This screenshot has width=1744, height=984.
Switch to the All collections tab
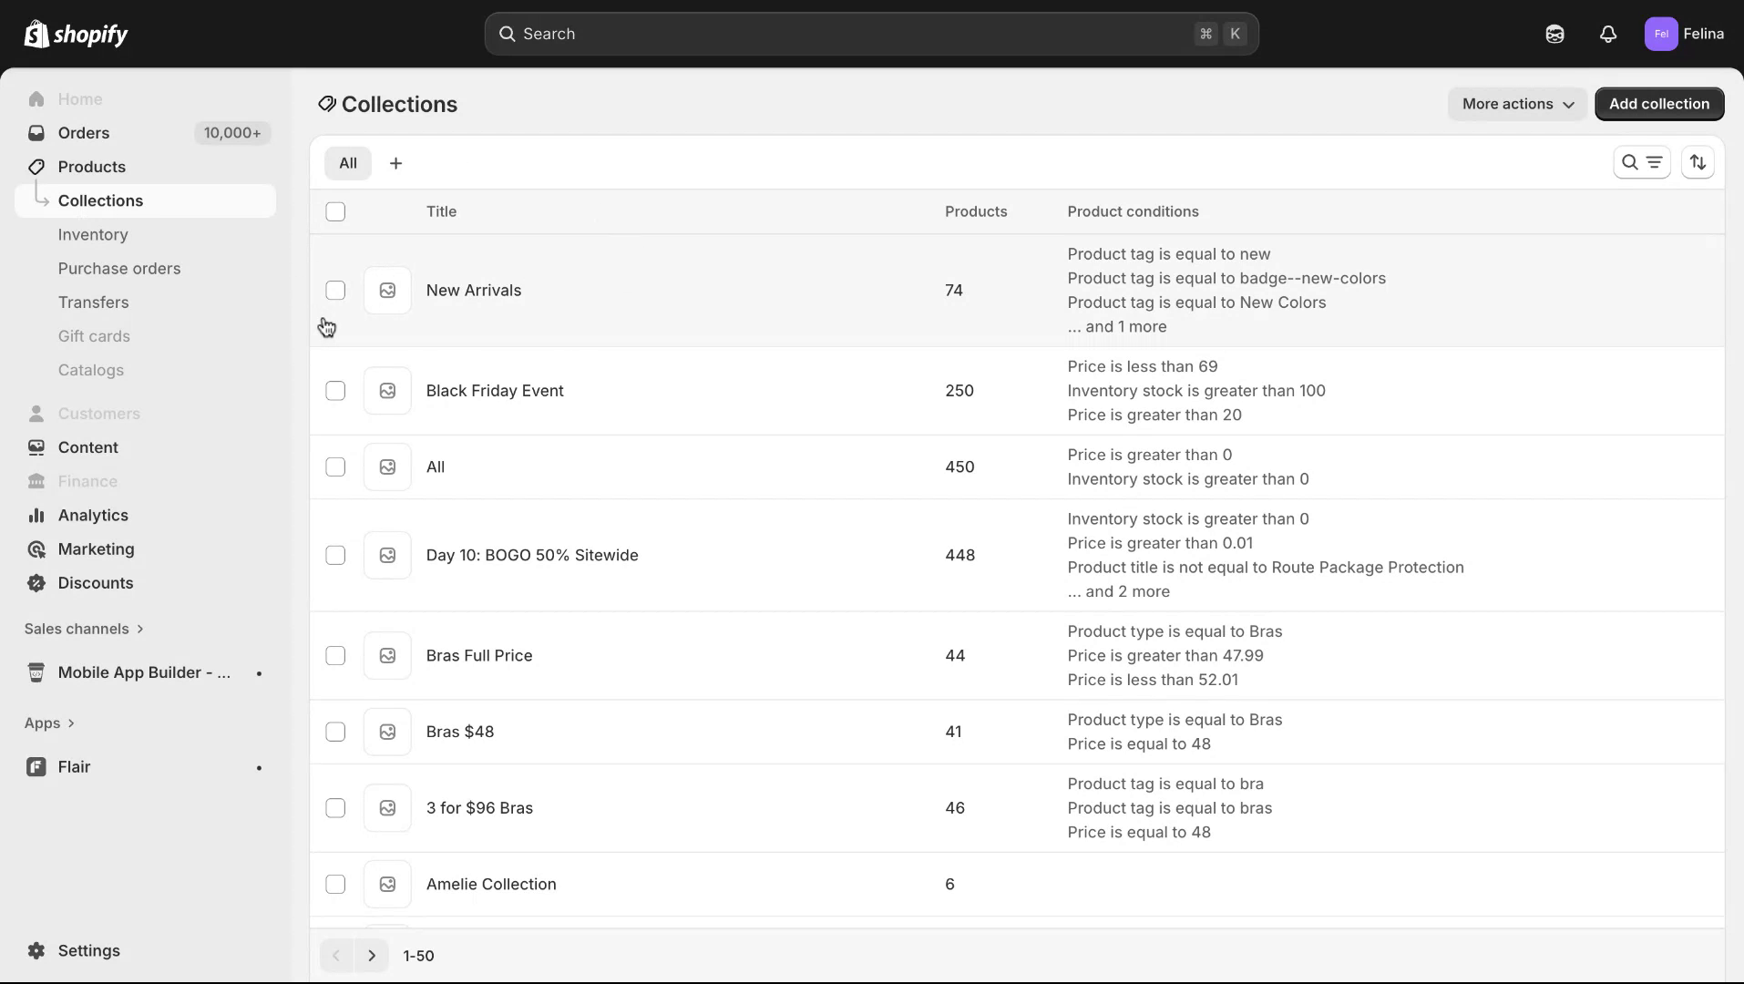(348, 162)
